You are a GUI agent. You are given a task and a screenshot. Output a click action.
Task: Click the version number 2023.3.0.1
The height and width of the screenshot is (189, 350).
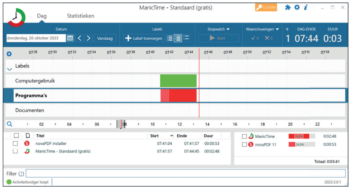tap(332, 182)
